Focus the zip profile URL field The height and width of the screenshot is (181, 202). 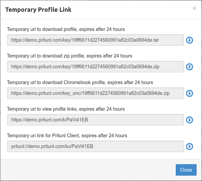[x=95, y=67]
